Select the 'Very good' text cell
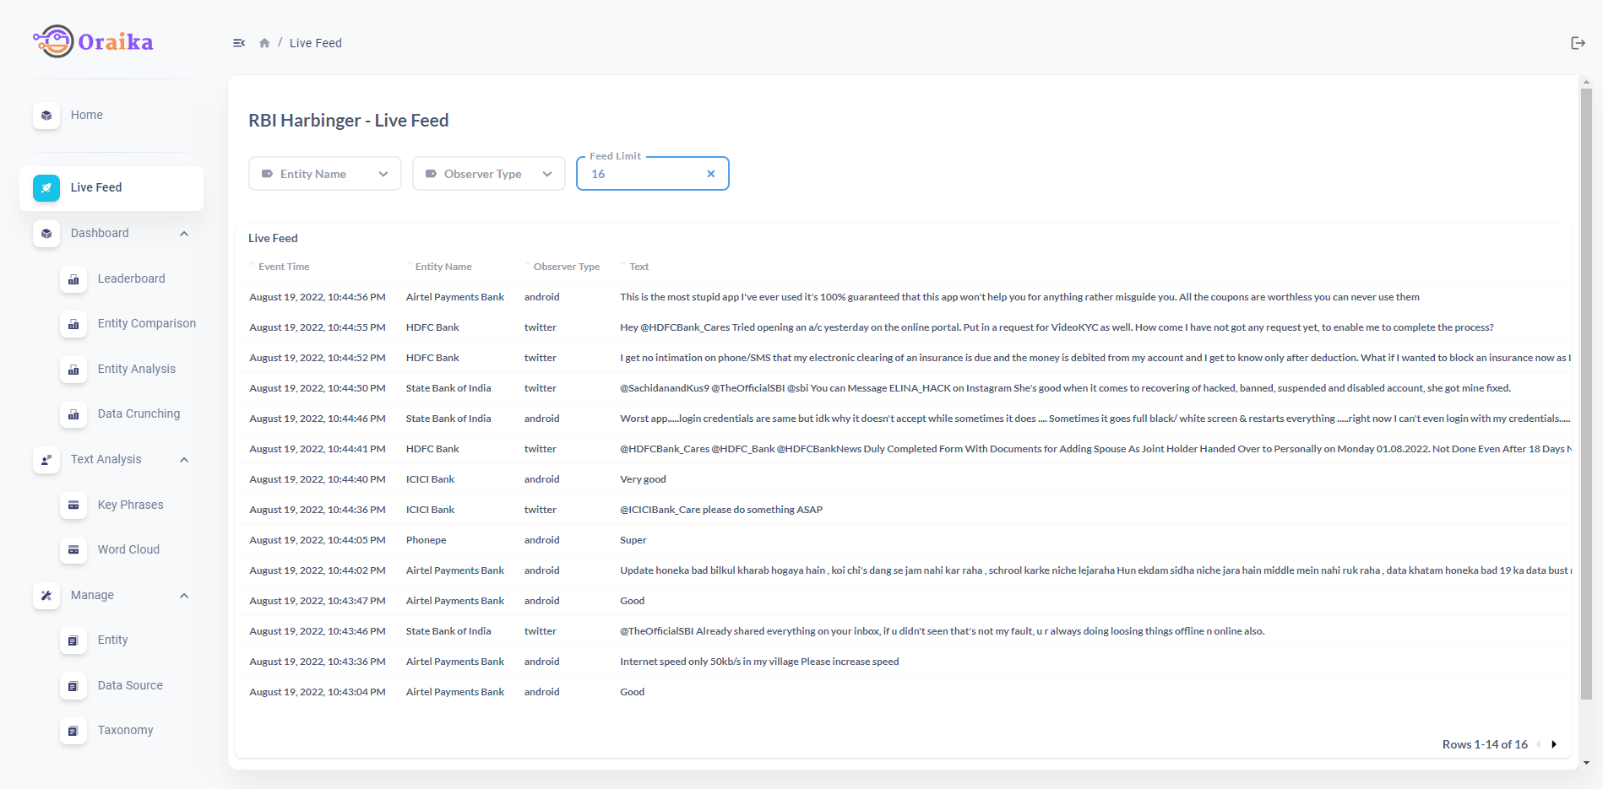1603x789 pixels. pyautogui.click(x=643, y=479)
